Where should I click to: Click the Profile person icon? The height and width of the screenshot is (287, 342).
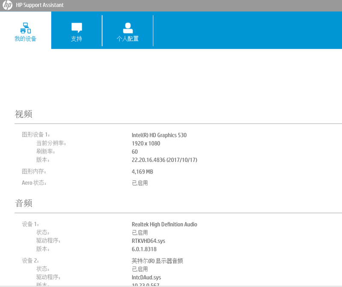coord(128,28)
